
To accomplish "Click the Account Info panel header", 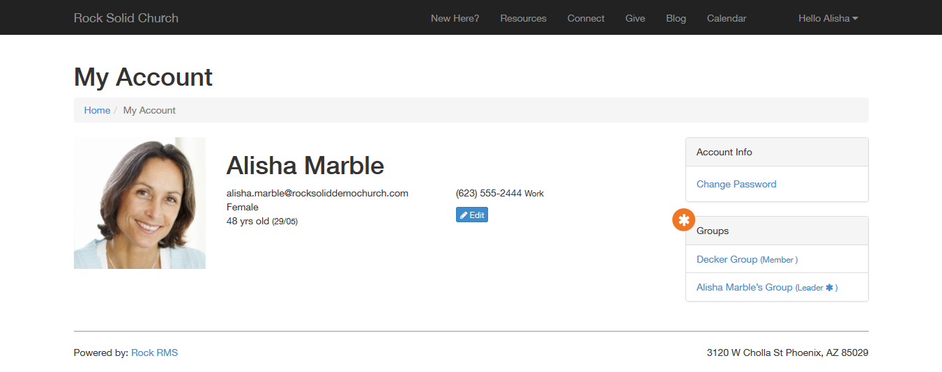I will [x=777, y=152].
